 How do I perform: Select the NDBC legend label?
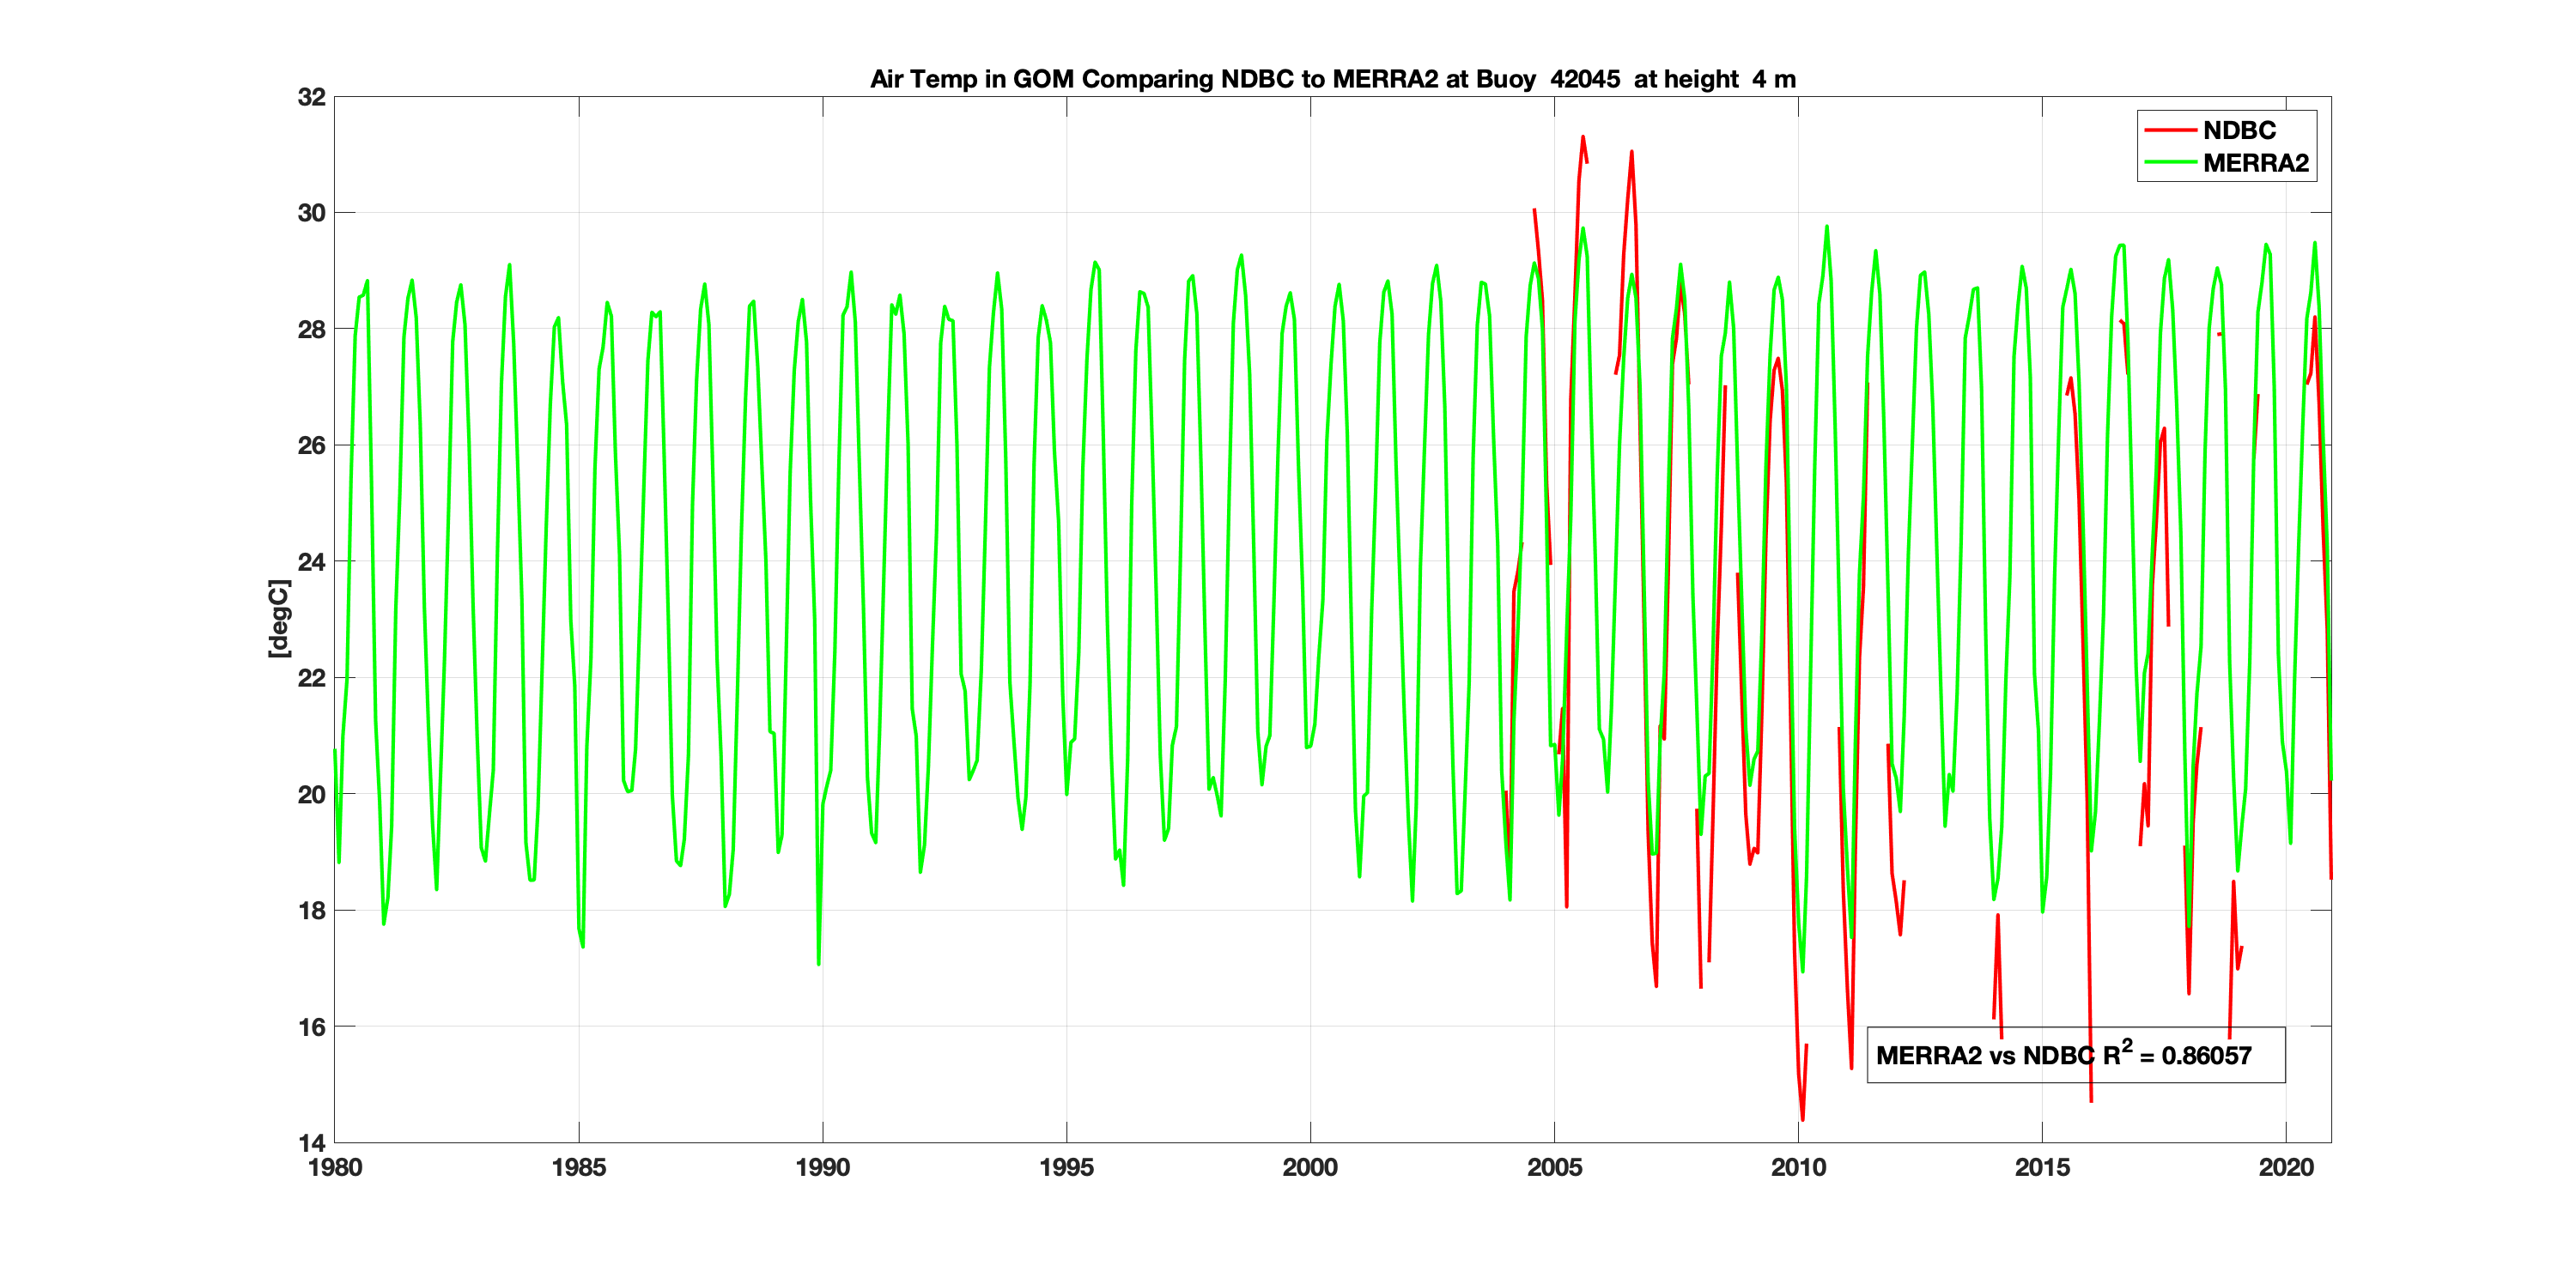click(2239, 130)
